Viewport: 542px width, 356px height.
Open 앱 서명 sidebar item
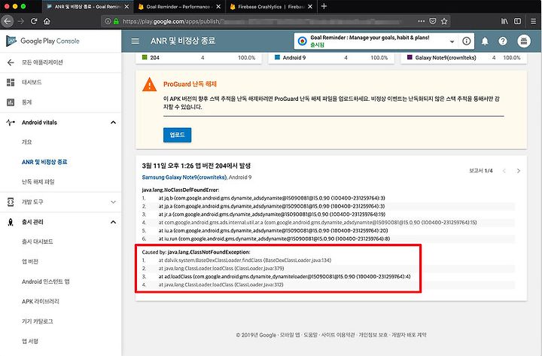pyautogui.click(x=29, y=342)
